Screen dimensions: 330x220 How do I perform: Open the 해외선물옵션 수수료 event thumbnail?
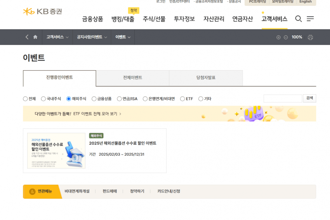click(56, 151)
